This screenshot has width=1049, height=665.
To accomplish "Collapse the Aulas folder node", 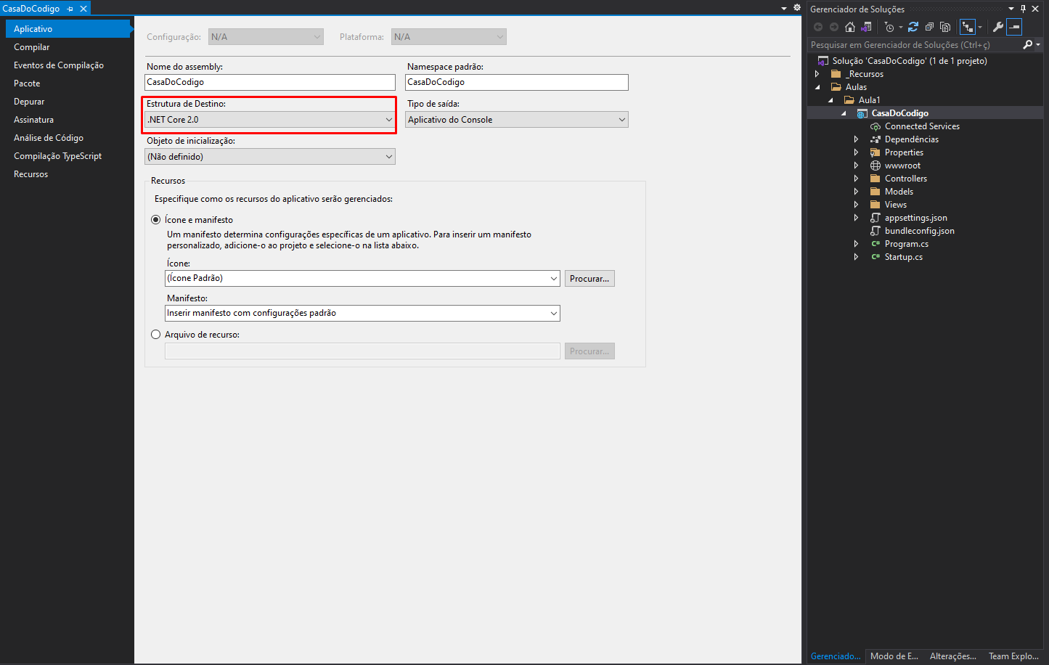I will click(817, 87).
